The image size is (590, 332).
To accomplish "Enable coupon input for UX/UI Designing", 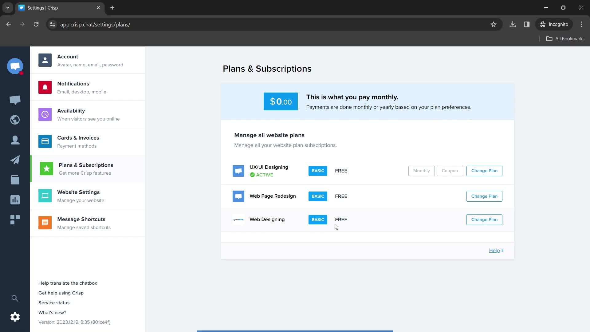I will click(x=450, y=171).
